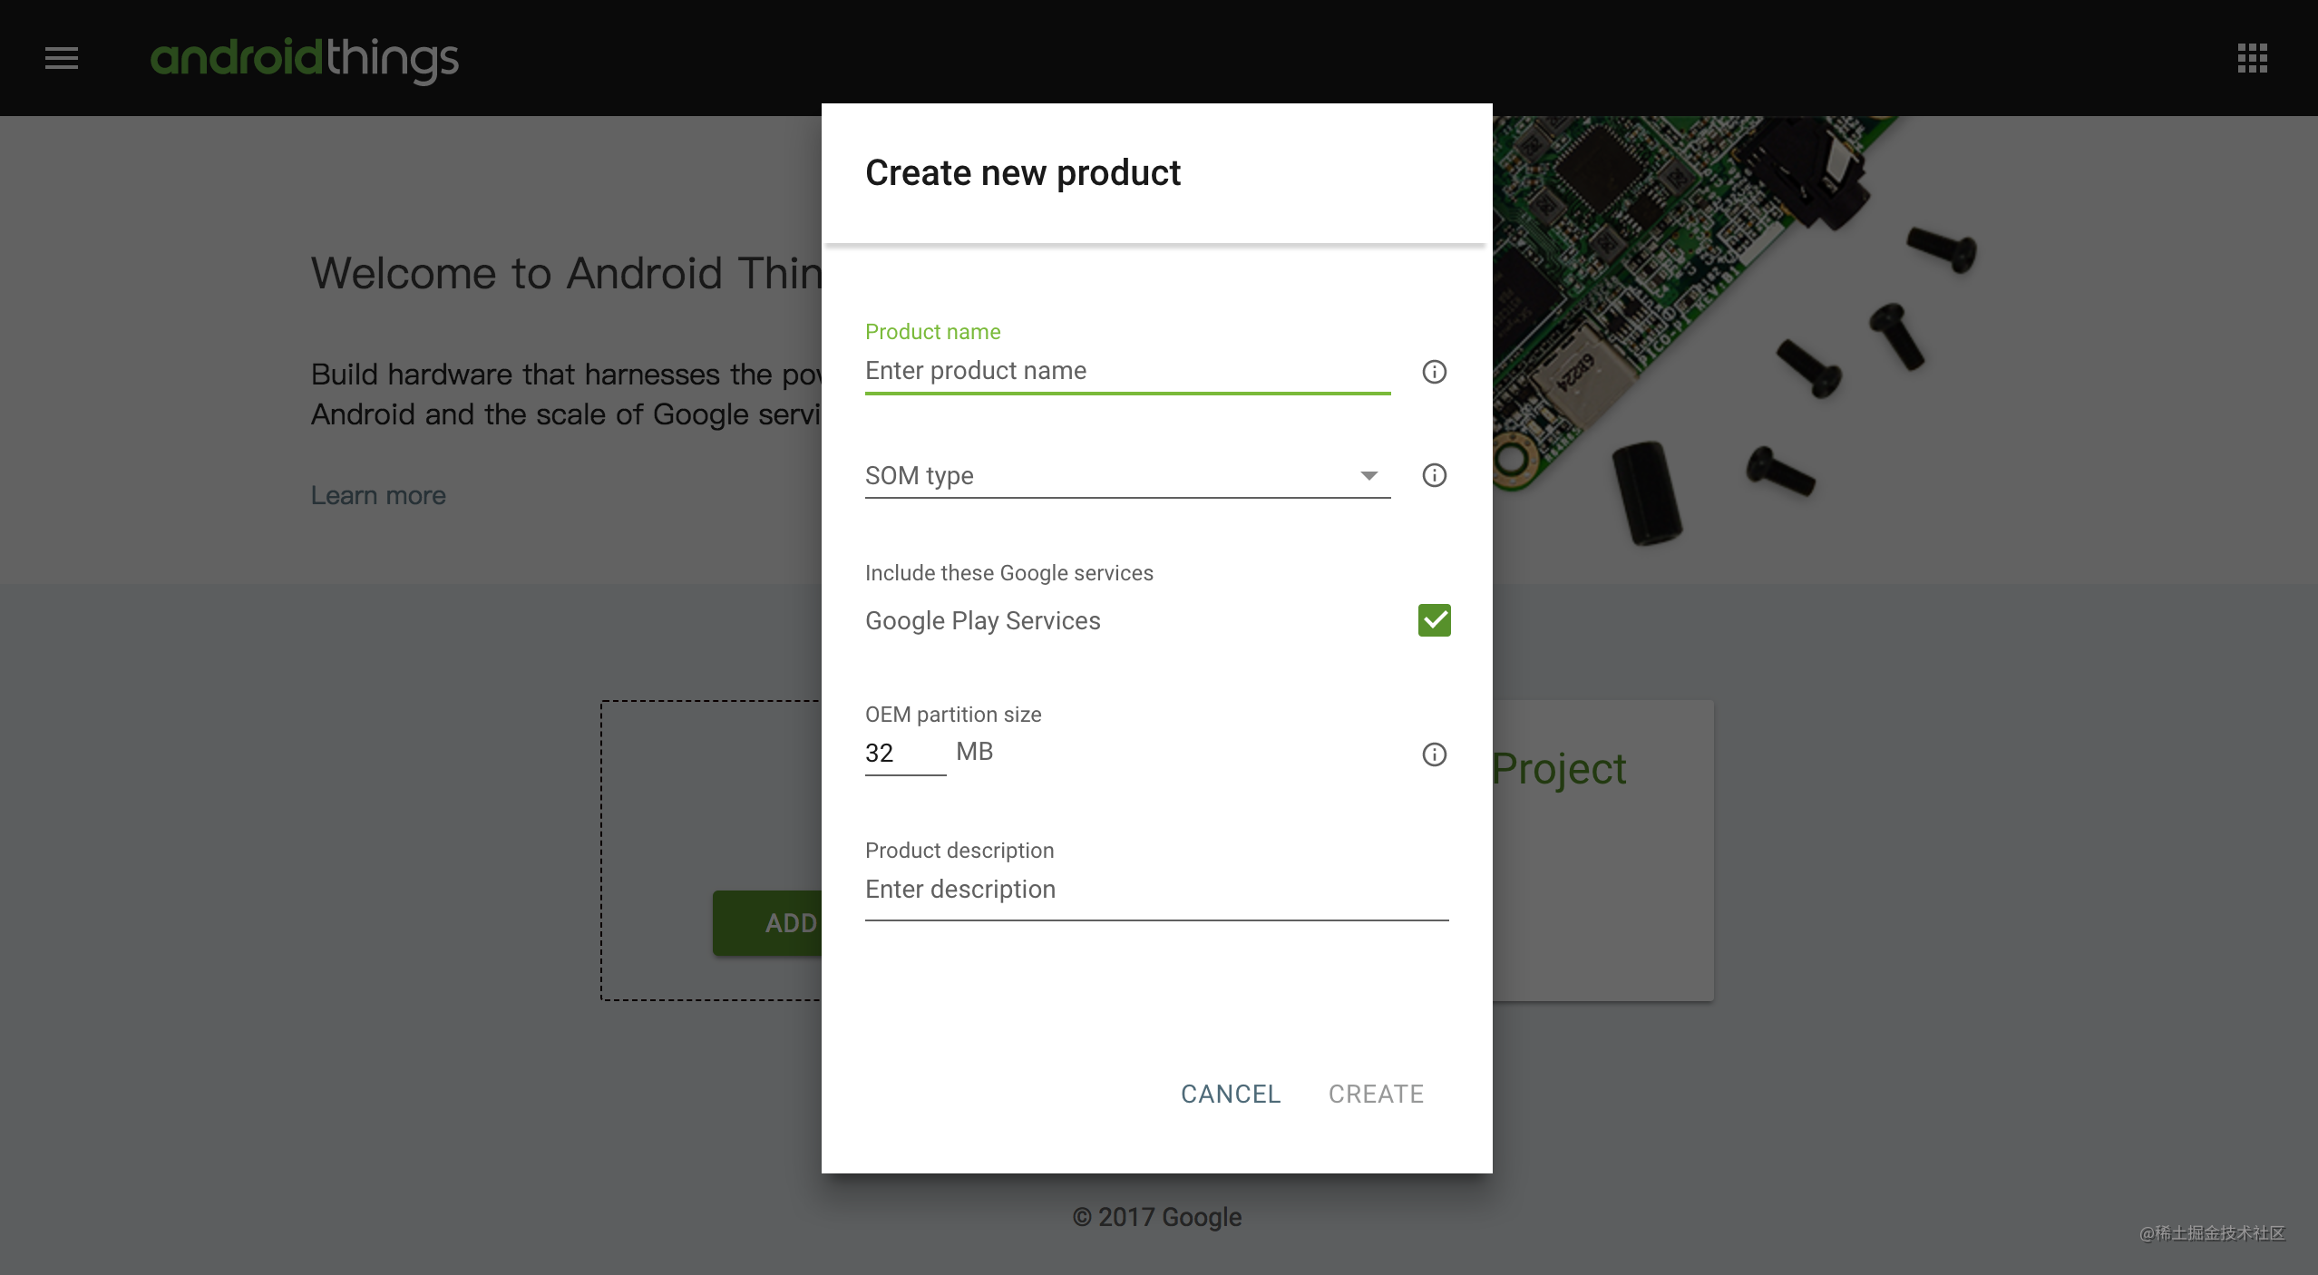This screenshot has height=1275, width=2318.
Task: Click the CREATE button
Action: (x=1376, y=1094)
